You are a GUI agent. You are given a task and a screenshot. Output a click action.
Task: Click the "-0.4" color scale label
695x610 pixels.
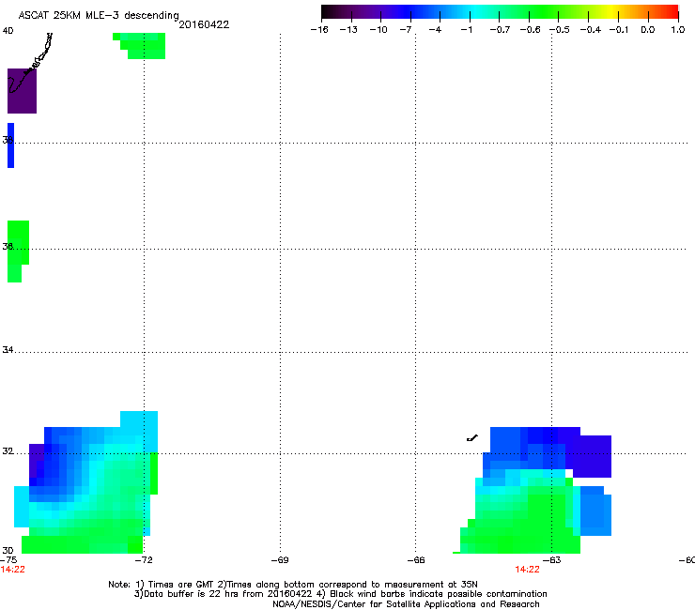coord(591,30)
